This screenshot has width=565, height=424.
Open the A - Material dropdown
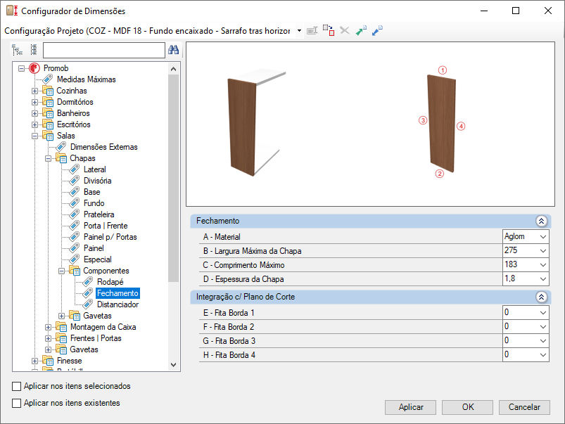tap(543, 237)
